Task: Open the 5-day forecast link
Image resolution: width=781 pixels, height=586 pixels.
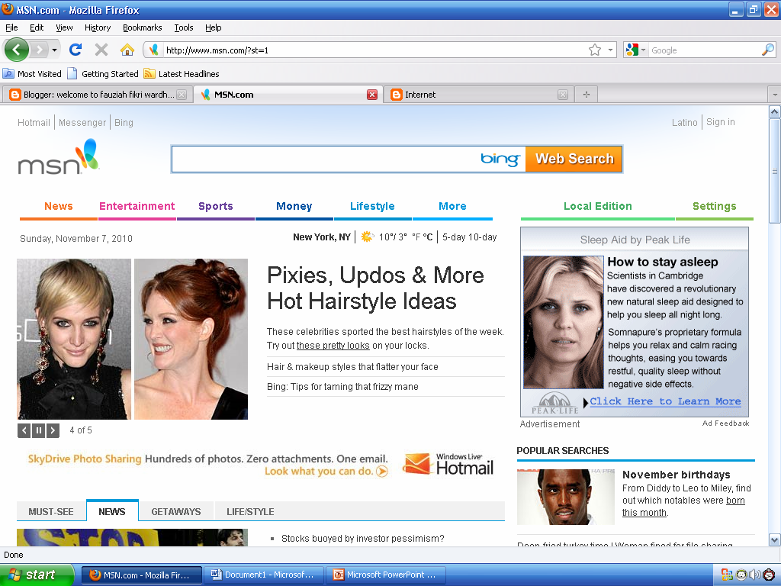Action: 455,237
